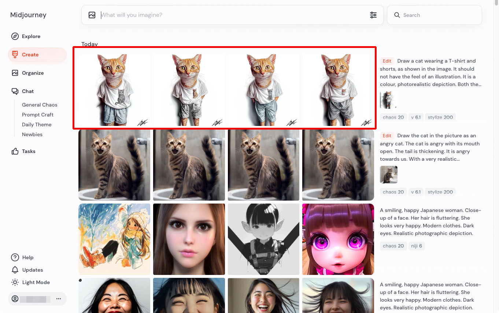Open third angry tabby cat image

tap(264, 165)
